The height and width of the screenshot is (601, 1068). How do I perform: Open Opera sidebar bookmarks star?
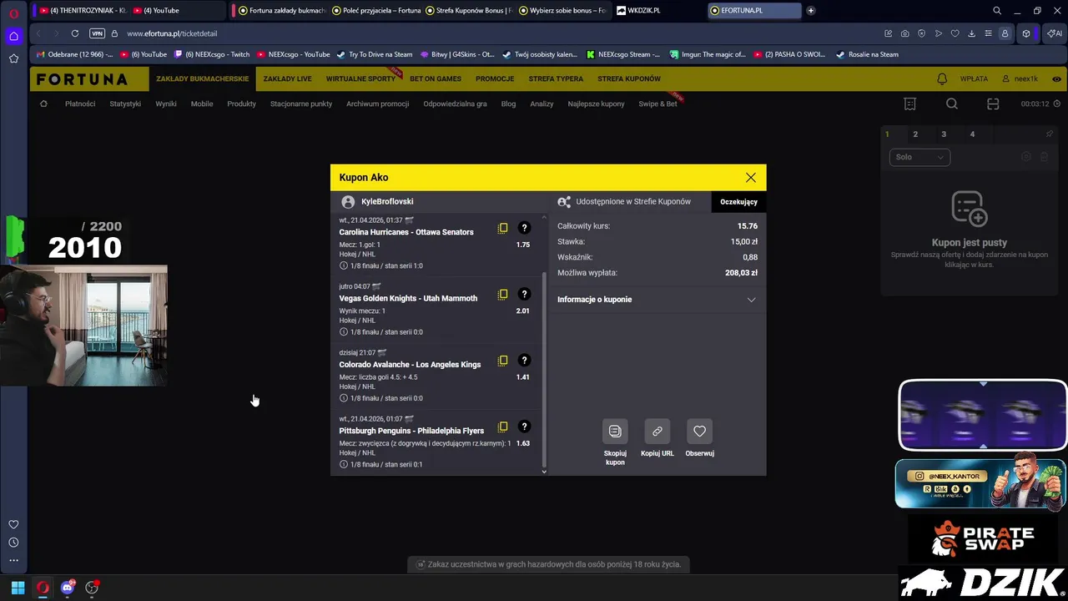13,58
